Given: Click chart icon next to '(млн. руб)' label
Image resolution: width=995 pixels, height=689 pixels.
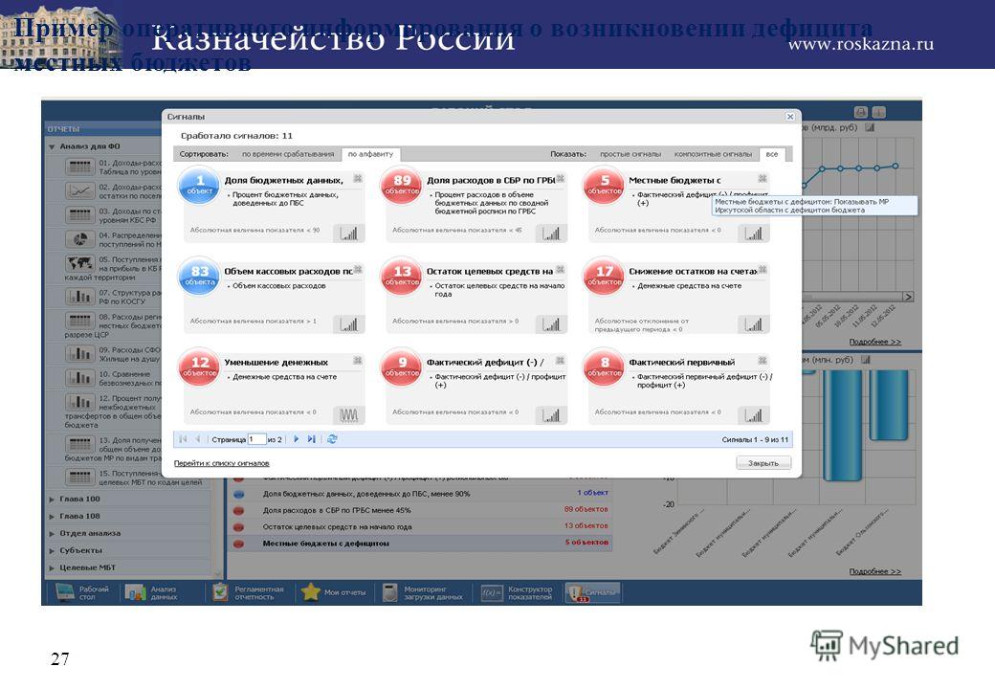Looking at the screenshot, I should [866, 360].
